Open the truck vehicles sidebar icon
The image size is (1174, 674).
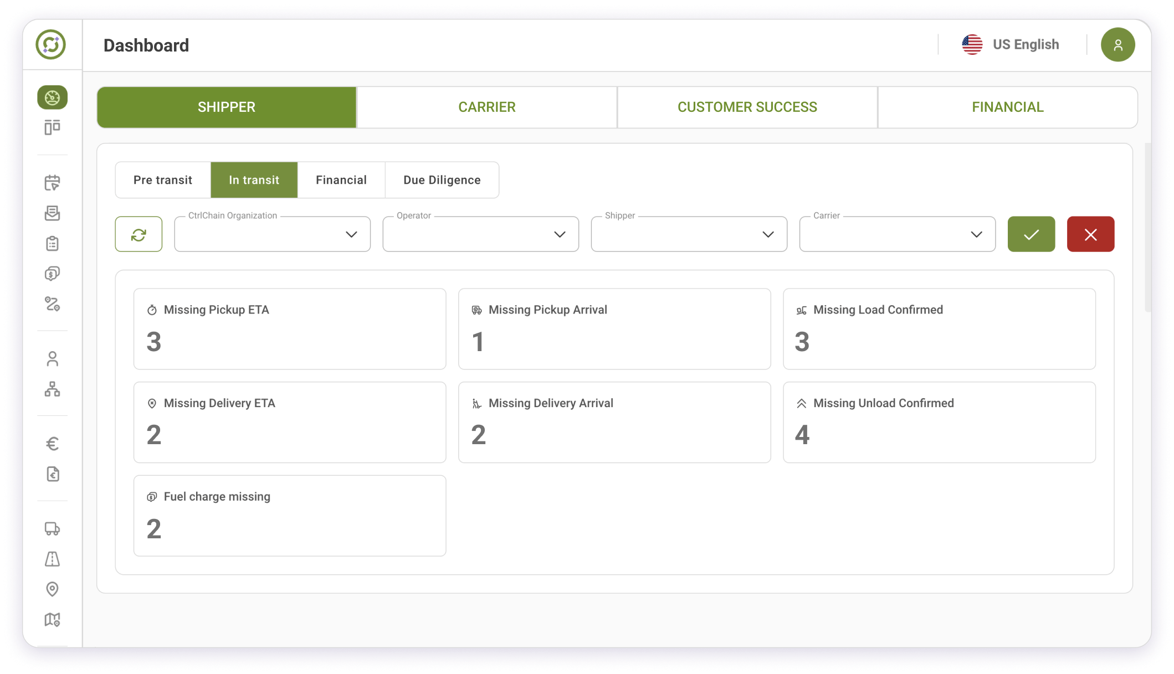pos(53,529)
